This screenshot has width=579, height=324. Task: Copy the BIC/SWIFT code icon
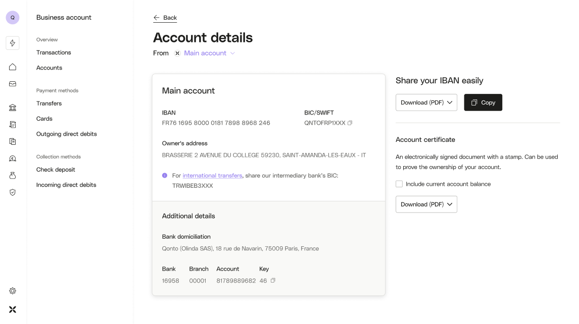click(350, 123)
